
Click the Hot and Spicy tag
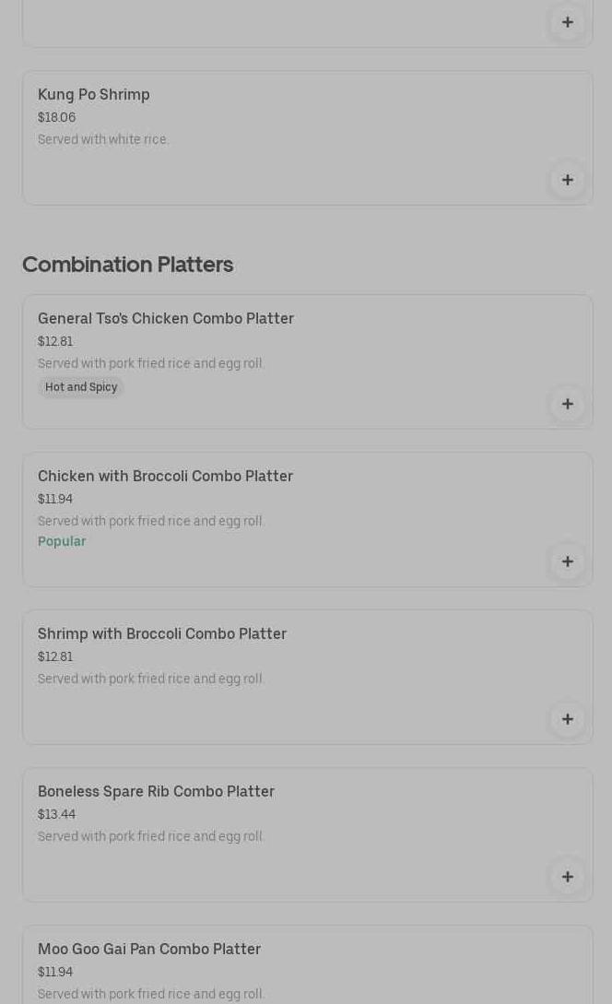pos(81,387)
